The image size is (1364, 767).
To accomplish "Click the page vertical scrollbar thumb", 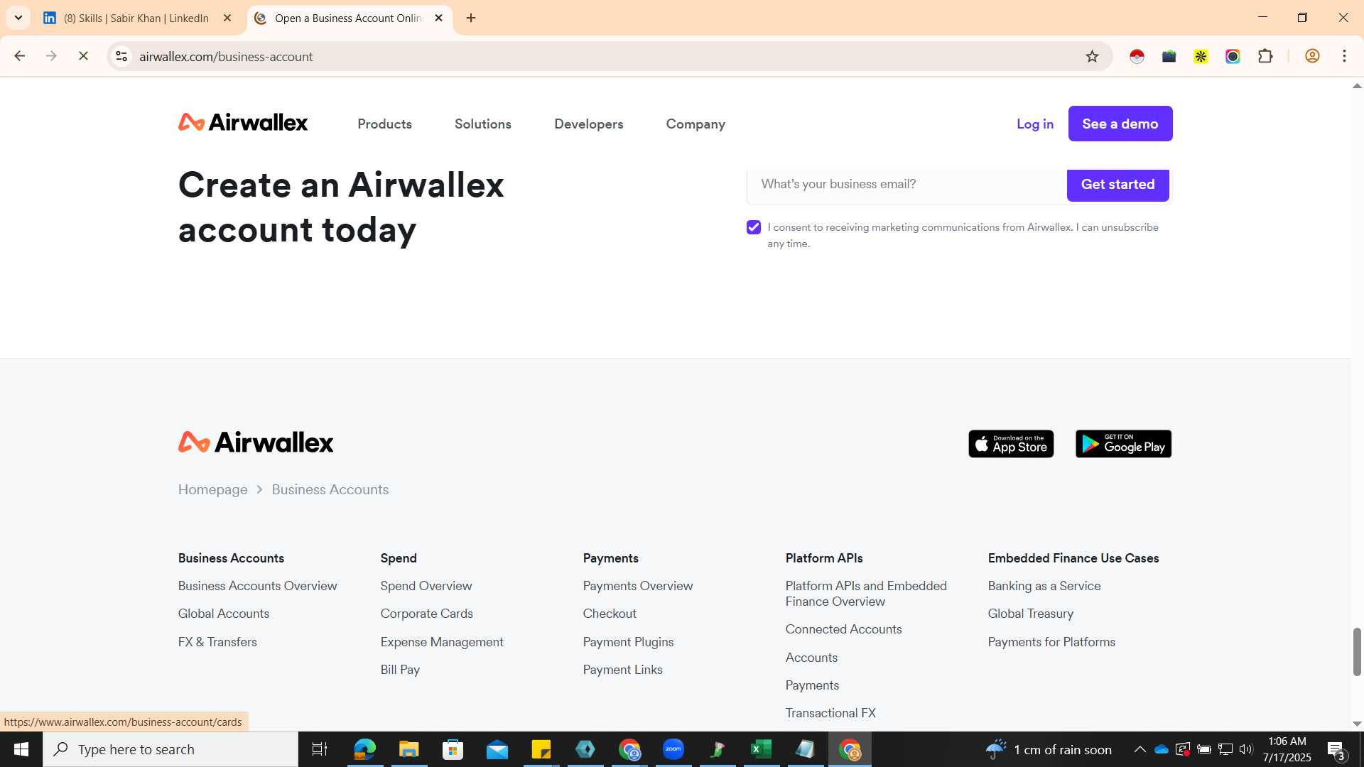I will (x=1357, y=651).
